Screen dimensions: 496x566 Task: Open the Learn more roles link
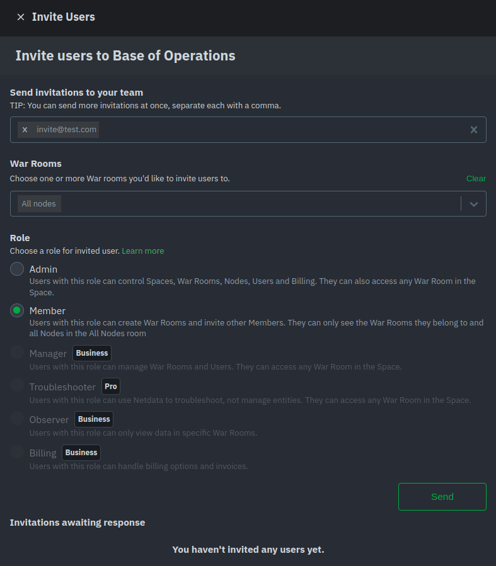(x=142, y=251)
